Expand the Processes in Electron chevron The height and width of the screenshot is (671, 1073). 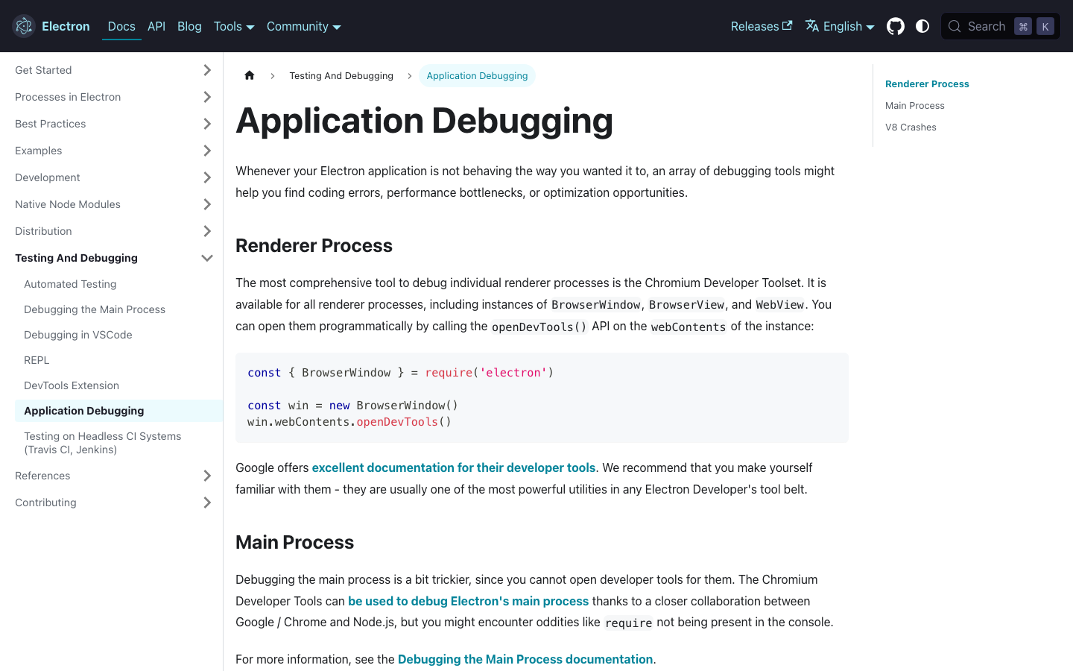point(207,97)
